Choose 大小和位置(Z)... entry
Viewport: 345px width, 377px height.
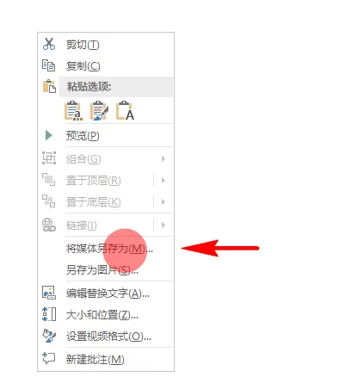(x=102, y=315)
